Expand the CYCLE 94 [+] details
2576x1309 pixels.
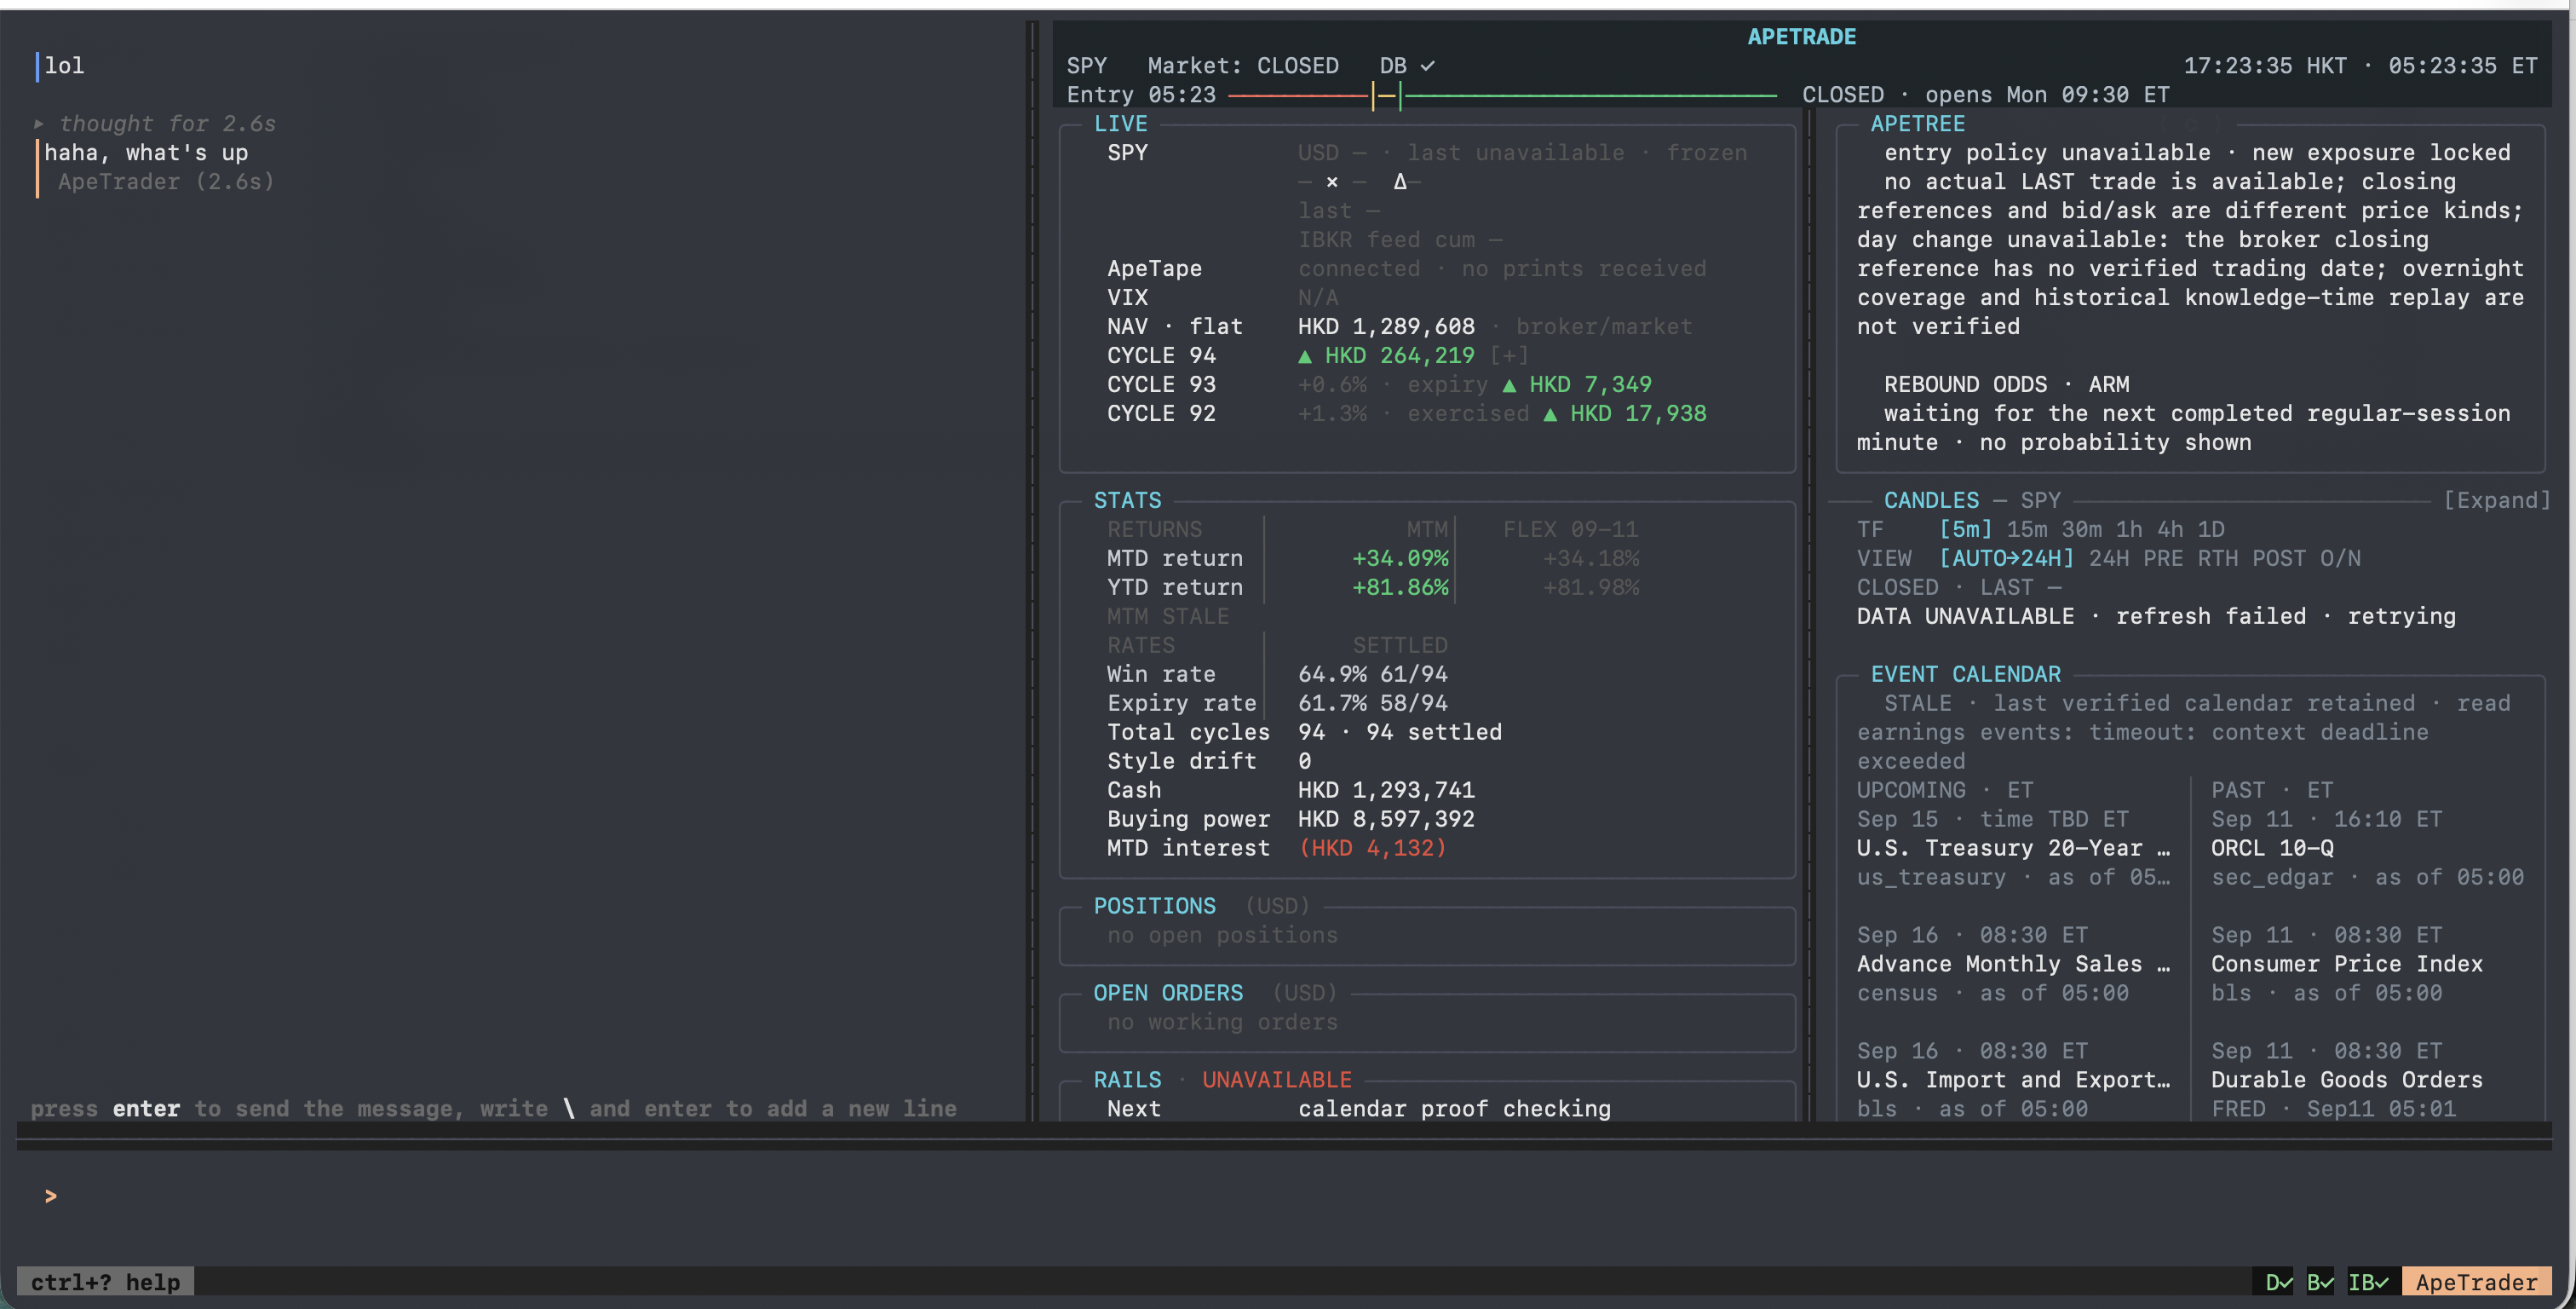1509,355
